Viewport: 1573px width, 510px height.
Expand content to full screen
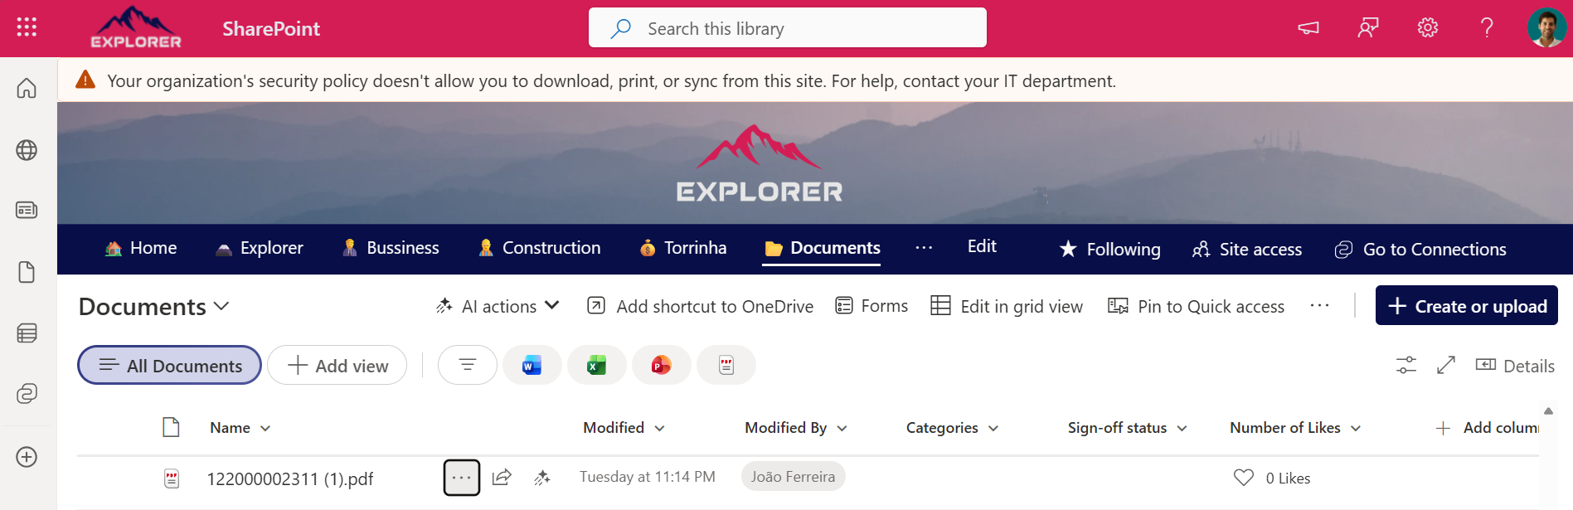point(1446,365)
